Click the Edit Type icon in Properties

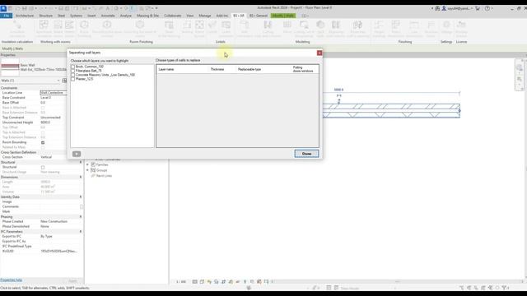pos(64,81)
